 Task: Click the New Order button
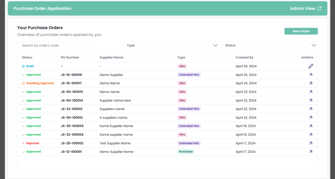point(301,31)
